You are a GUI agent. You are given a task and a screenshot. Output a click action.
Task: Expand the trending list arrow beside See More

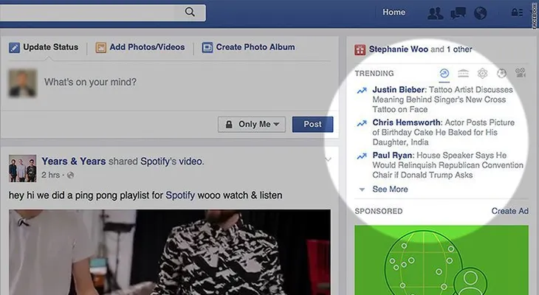[x=362, y=190]
